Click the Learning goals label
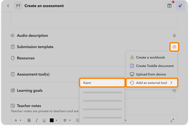189x126 pixels. coord(30,90)
